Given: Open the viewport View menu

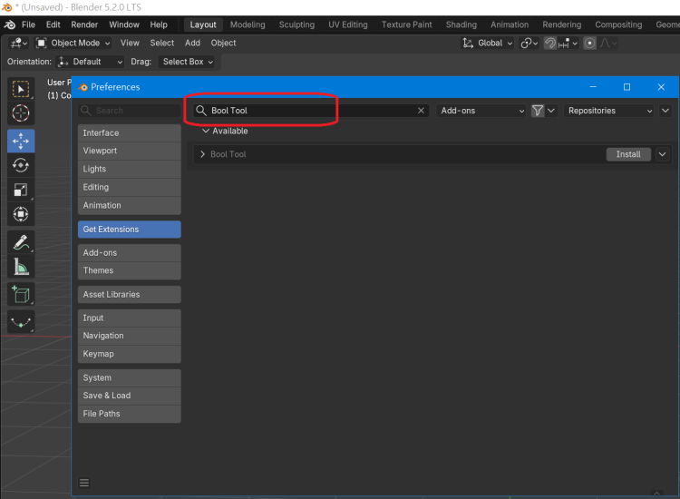Looking at the screenshot, I should coord(130,43).
